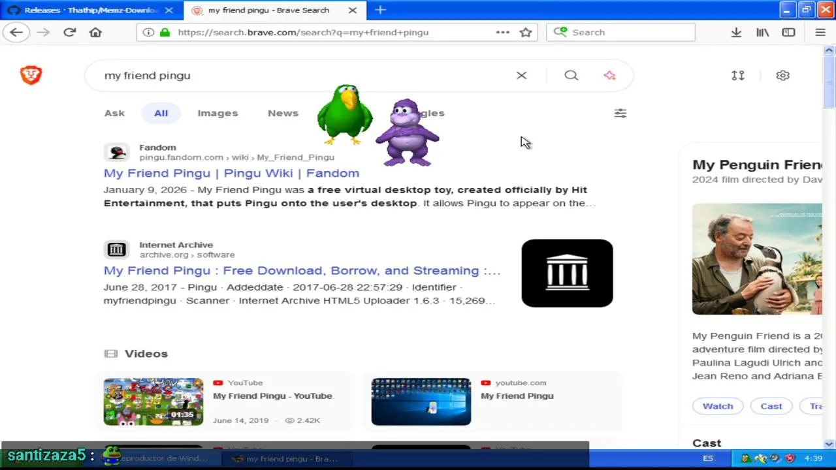The height and width of the screenshot is (470, 836).
Task: Click the Internet Archive logo thumbnail
Action: click(x=567, y=273)
